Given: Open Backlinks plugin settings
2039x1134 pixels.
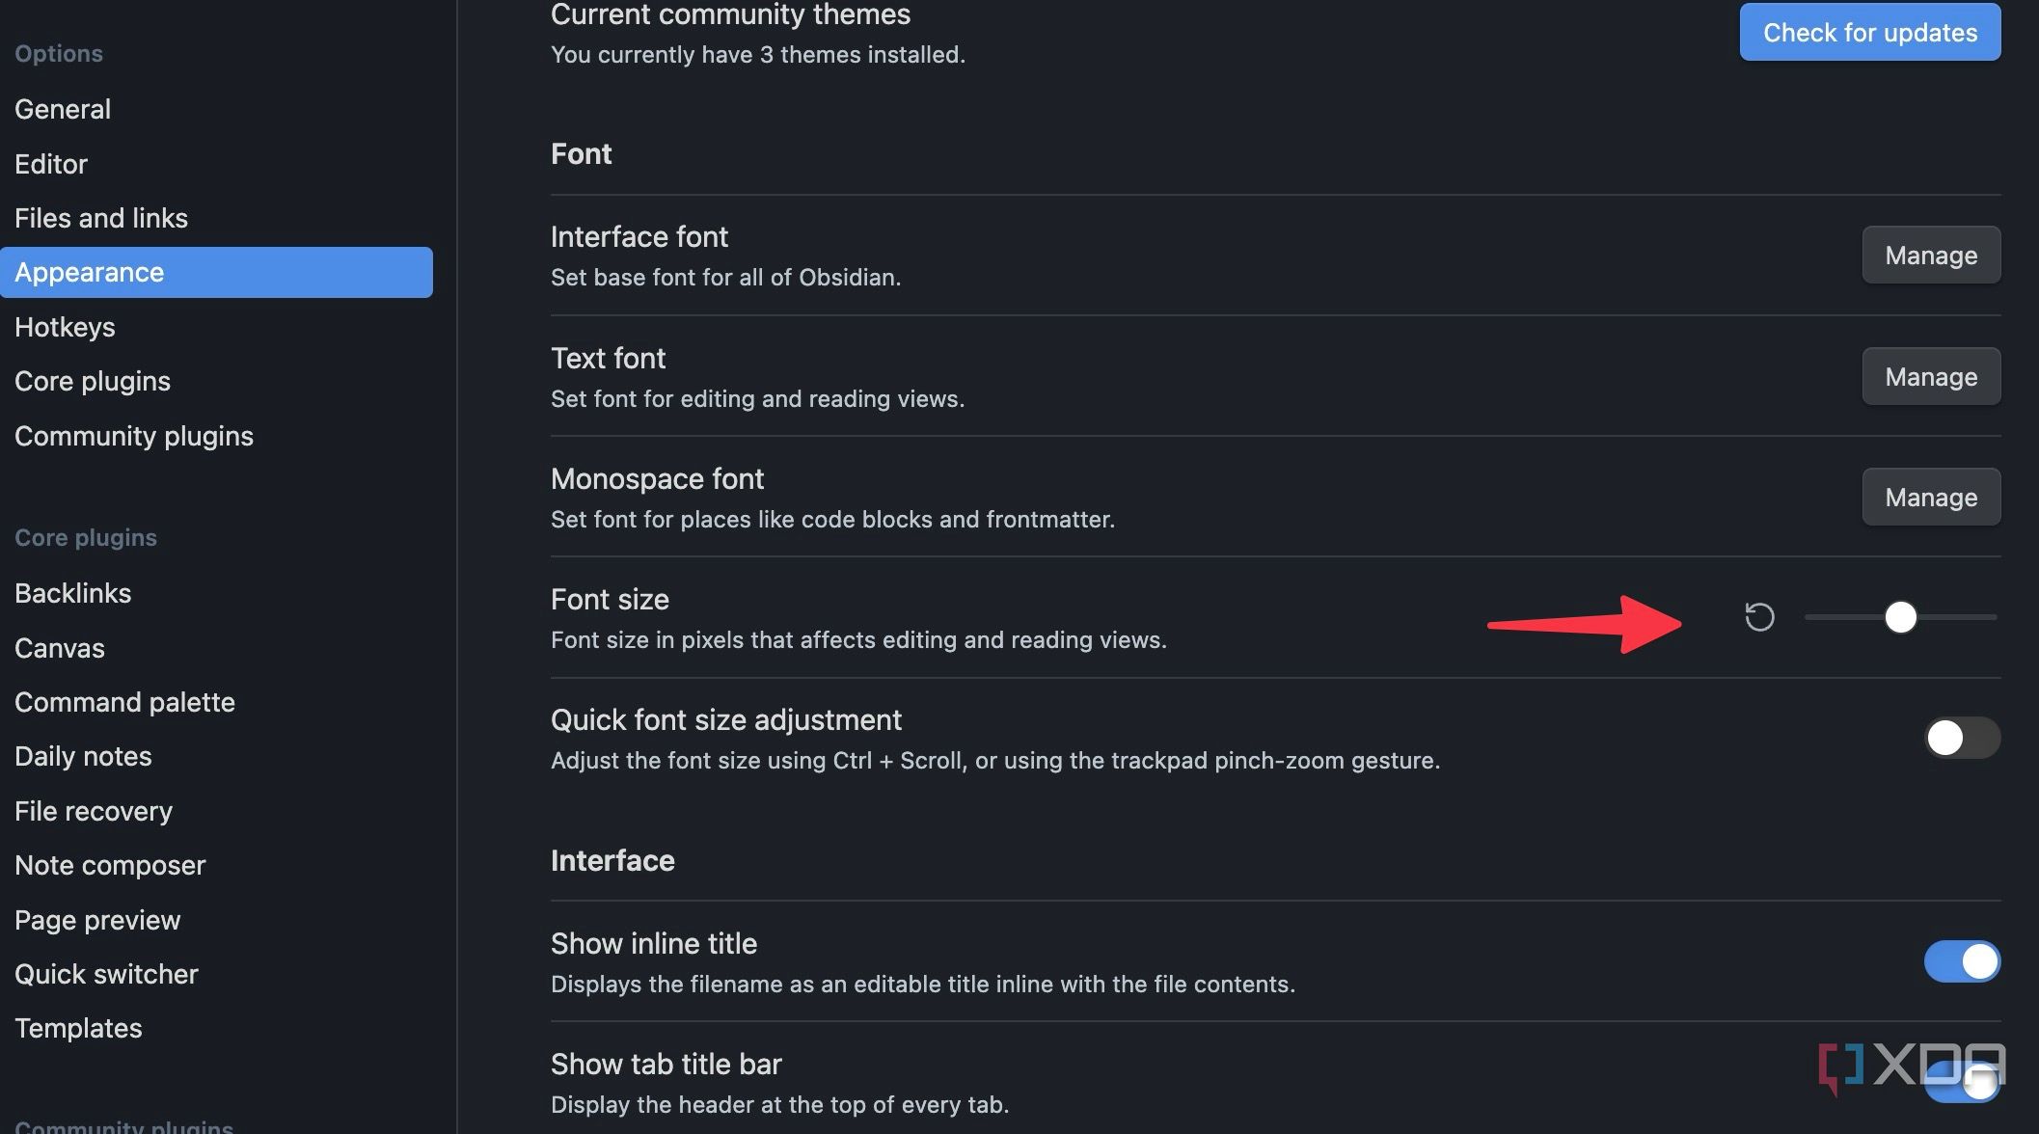Looking at the screenshot, I should coord(72,593).
